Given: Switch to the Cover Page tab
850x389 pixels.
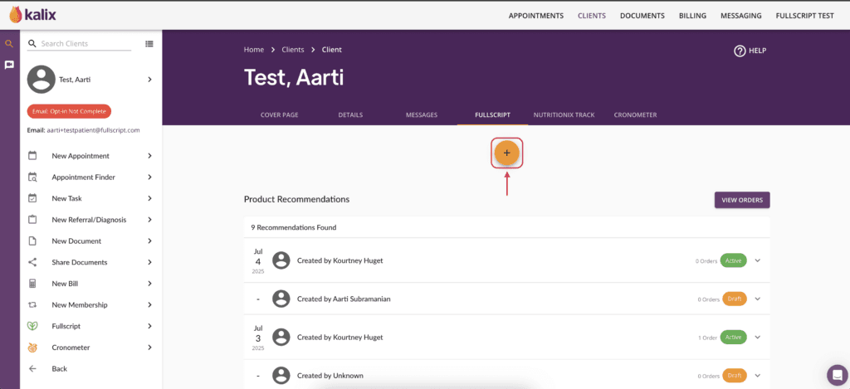Looking at the screenshot, I should 279,114.
